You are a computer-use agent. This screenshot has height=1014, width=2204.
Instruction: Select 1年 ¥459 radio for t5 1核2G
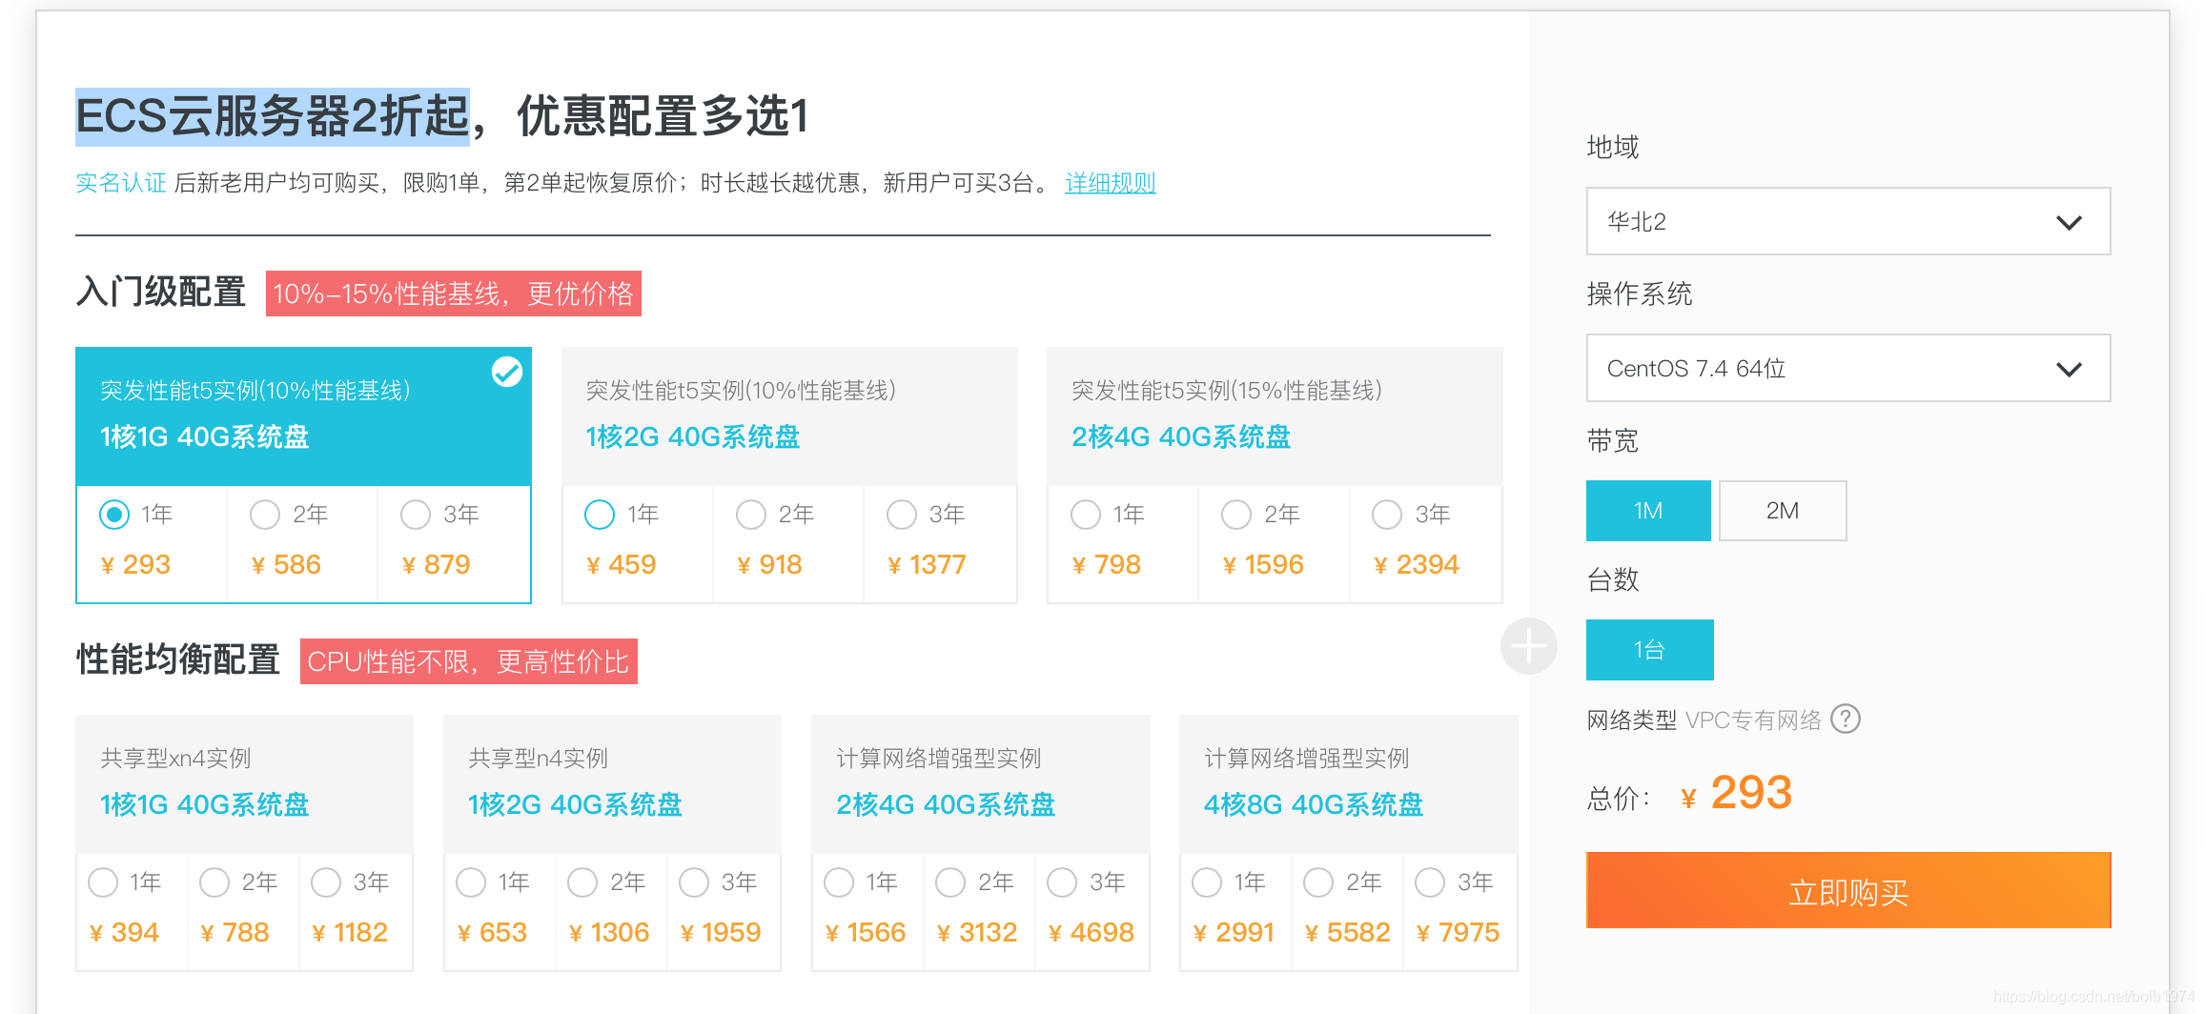[600, 515]
